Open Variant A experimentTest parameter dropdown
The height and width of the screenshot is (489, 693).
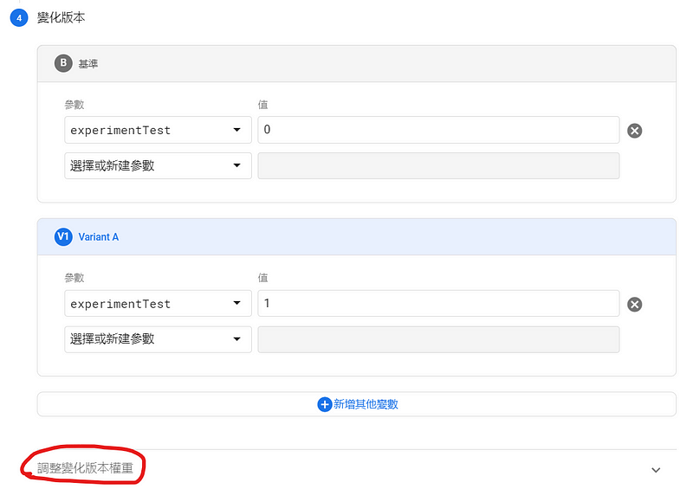[158, 304]
